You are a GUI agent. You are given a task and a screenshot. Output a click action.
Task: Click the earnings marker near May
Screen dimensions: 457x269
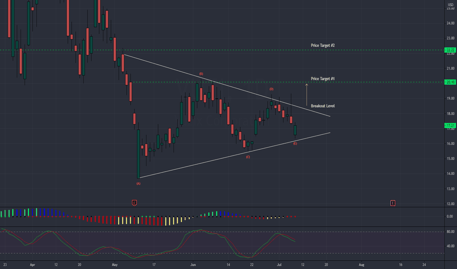tap(134, 202)
